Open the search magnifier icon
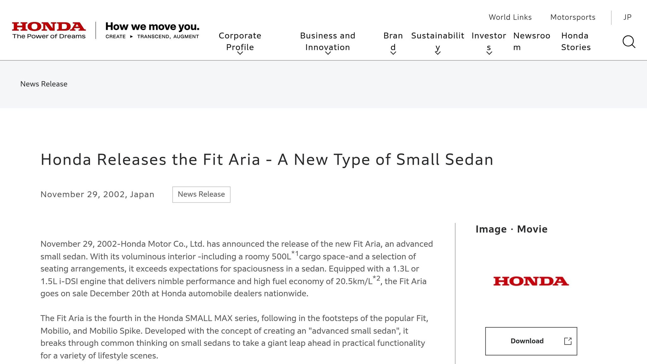 [629, 42]
